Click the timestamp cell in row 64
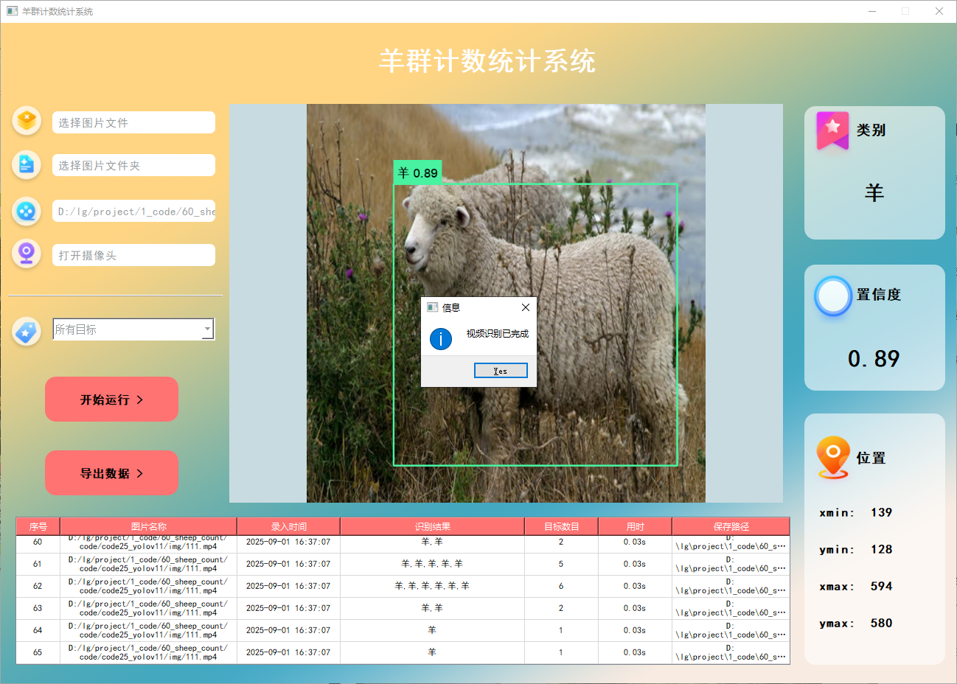Screen dimensions: 957x684 (x=288, y=630)
